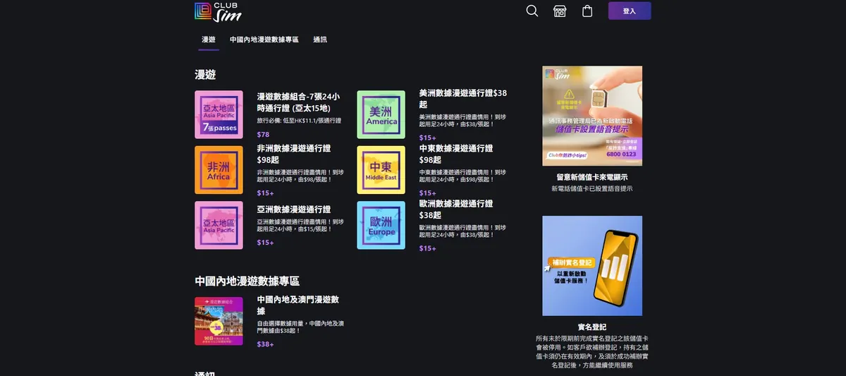The width and height of the screenshot is (846, 376).
Task: Click the Club Sim logo
Action: pos(219,11)
